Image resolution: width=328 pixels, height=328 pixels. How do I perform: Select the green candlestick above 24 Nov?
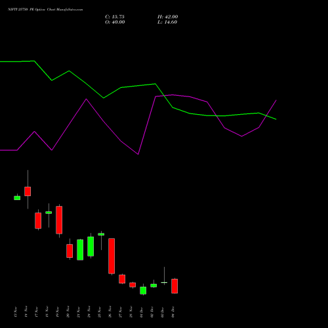coord(91,247)
